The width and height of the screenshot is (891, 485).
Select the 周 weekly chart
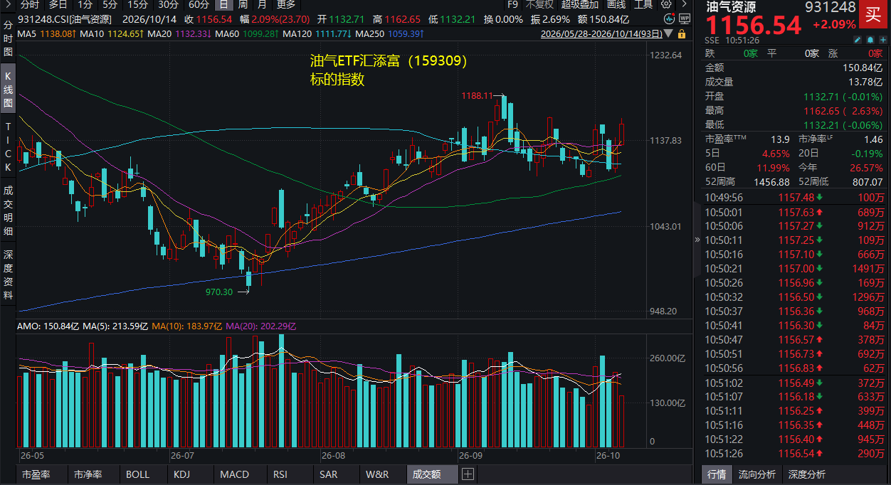243,4
